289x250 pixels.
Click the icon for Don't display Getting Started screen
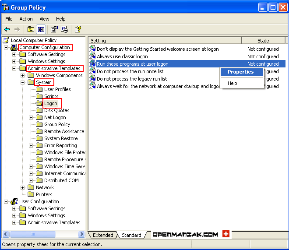pos(92,49)
